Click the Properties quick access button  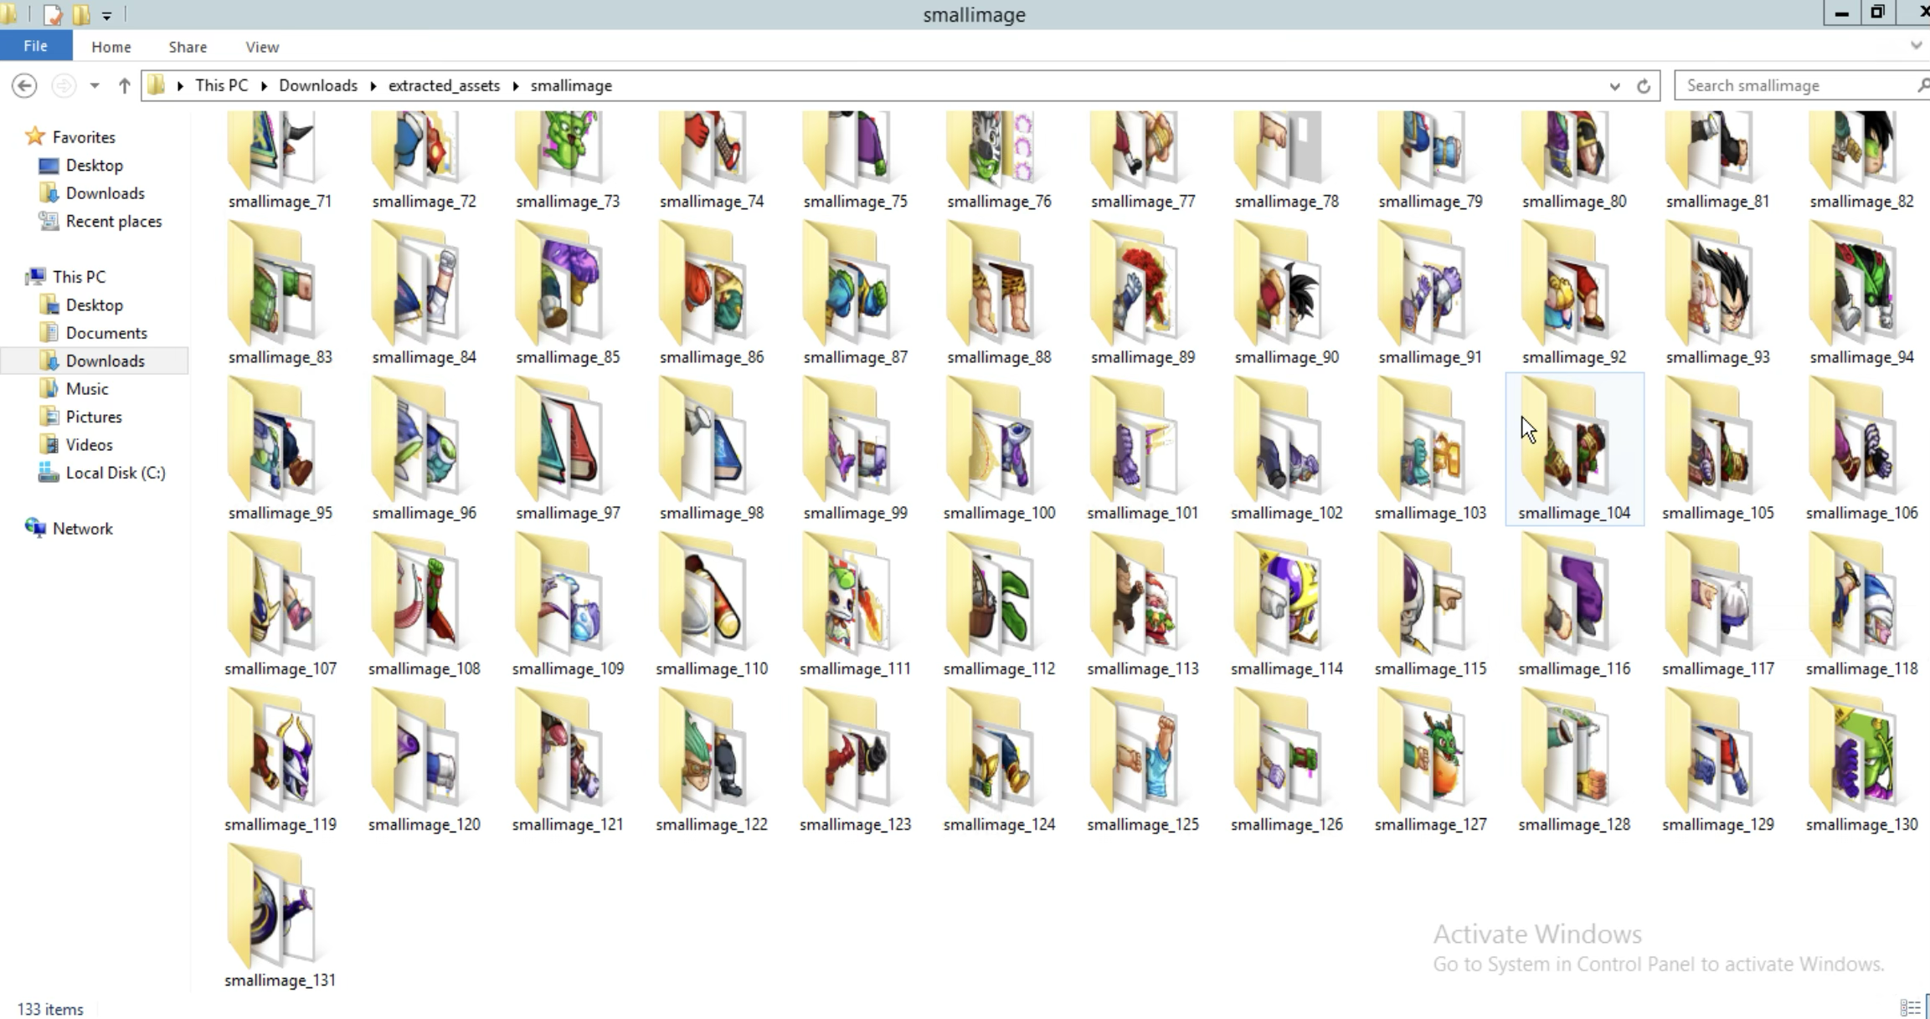coord(53,15)
